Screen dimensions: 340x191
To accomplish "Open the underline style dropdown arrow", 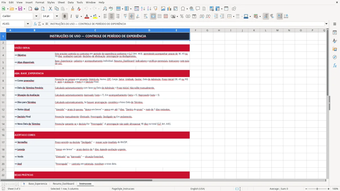I will [x=81, y=16].
